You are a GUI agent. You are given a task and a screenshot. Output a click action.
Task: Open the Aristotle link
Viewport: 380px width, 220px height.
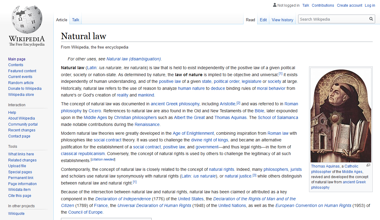pos(228,104)
